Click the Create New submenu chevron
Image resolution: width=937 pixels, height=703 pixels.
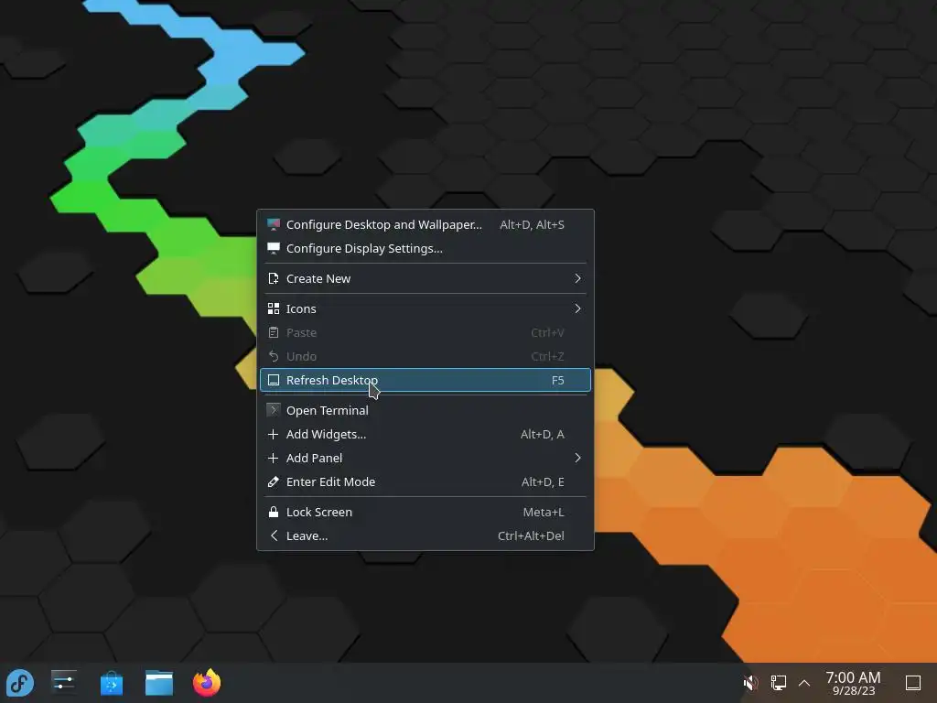pos(578,278)
